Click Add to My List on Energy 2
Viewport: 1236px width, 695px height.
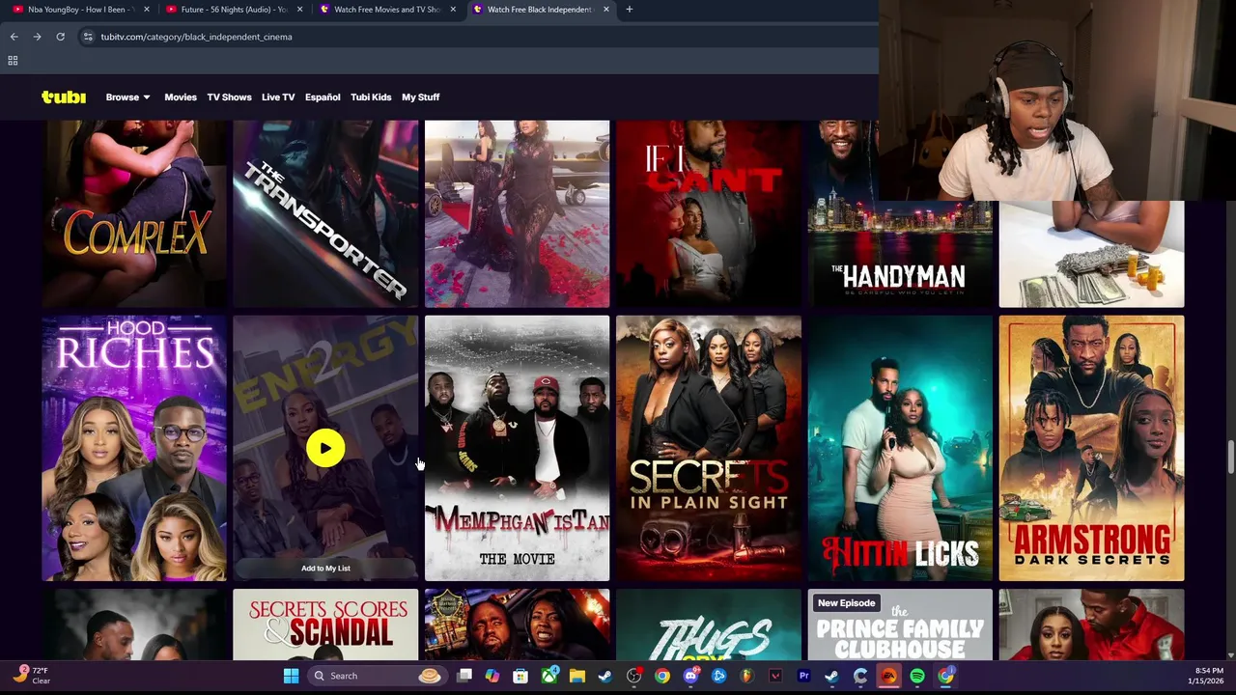click(x=325, y=568)
